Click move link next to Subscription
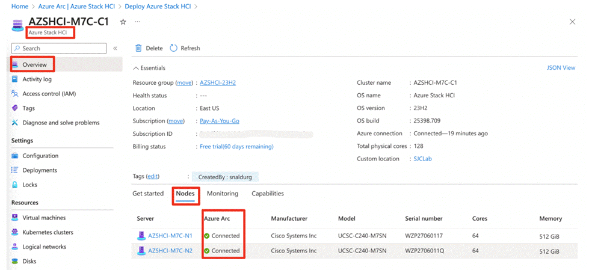The height and width of the screenshot is (270, 589). pos(176,121)
